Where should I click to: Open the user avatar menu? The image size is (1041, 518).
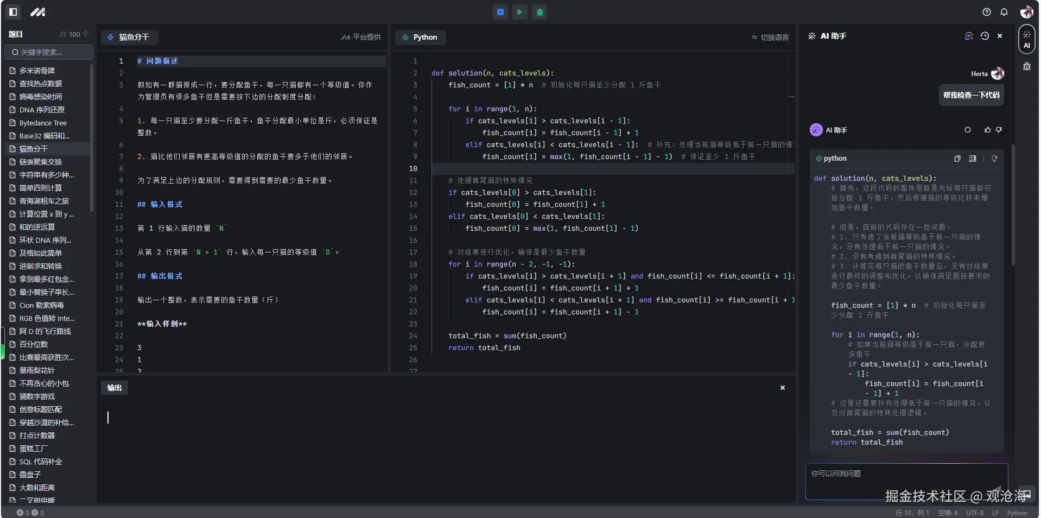click(1026, 12)
